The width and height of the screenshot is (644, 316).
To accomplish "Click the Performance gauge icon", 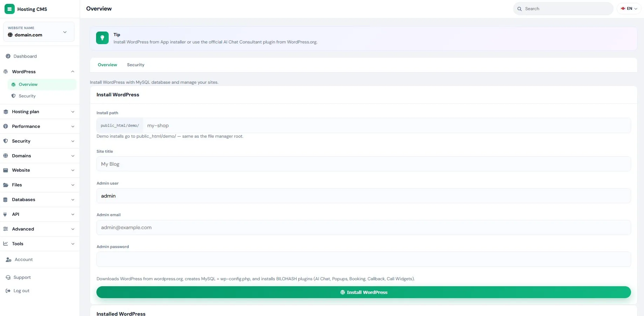I will (6, 126).
